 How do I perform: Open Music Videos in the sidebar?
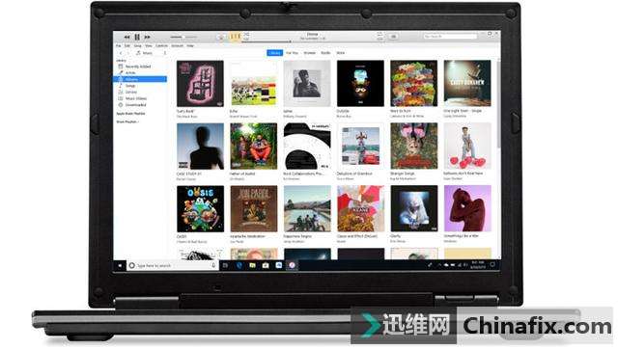[136, 98]
